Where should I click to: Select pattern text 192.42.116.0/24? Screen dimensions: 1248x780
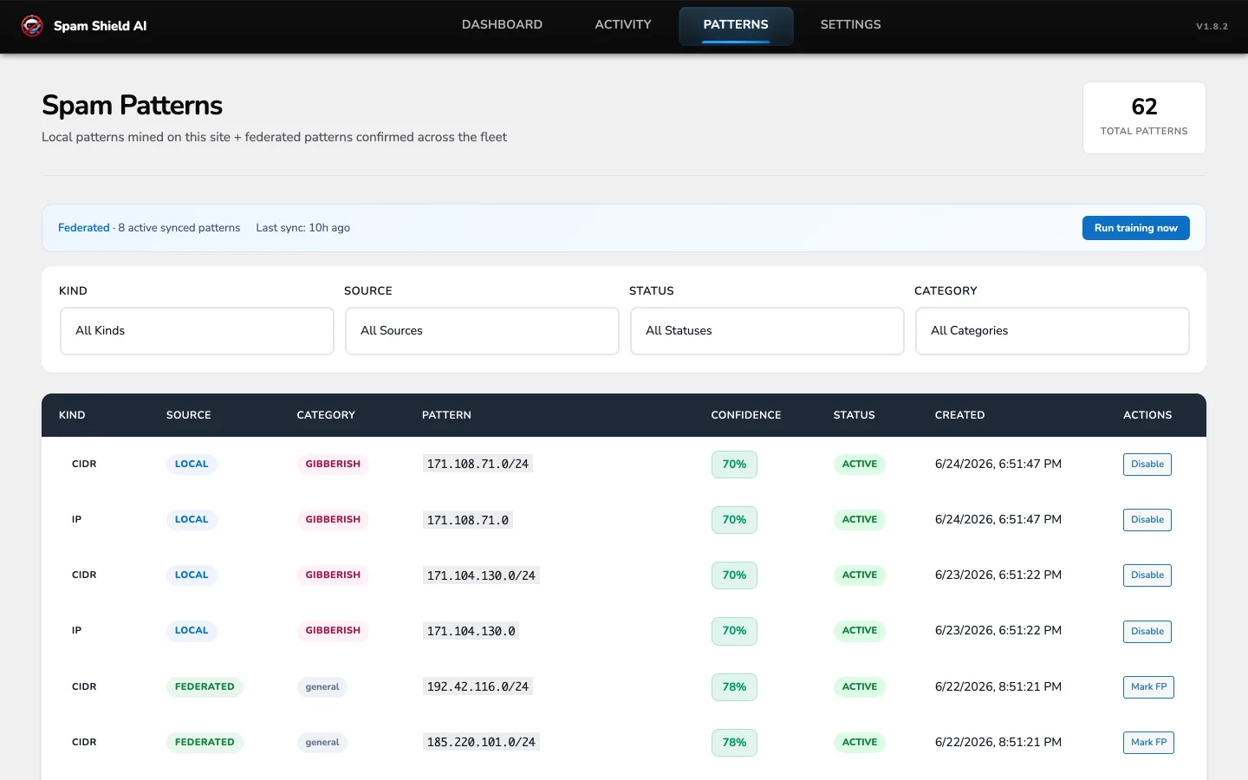click(x=478, y=687)
